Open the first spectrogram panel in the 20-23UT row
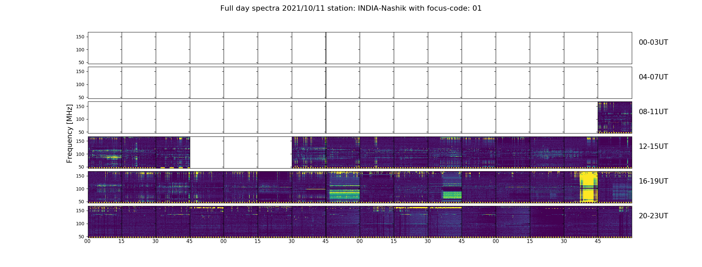This screenshot has width=702, height=267. (x=105, y=222)
